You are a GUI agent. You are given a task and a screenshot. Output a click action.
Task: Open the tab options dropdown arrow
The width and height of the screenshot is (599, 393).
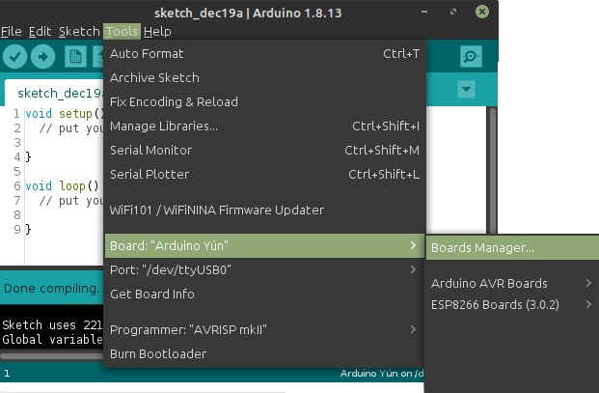tap(467, 89)
